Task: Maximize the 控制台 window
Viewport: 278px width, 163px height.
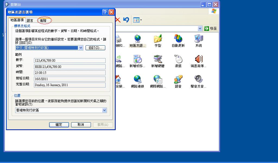Action: 209,4
